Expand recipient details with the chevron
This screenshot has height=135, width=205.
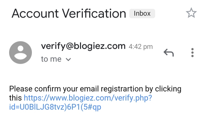coord(68,60)
